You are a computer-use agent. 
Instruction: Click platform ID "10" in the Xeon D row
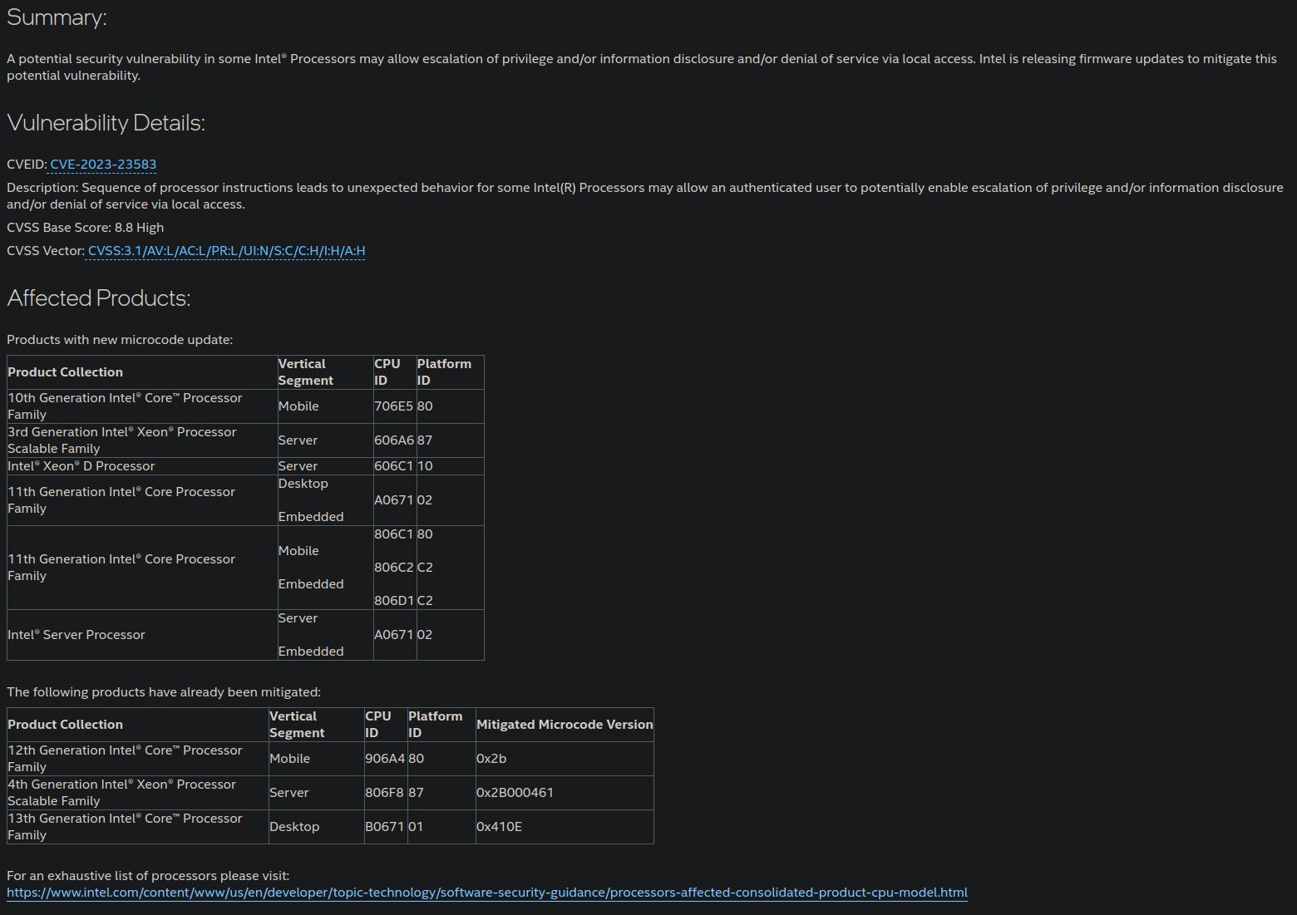click(425, 466)
